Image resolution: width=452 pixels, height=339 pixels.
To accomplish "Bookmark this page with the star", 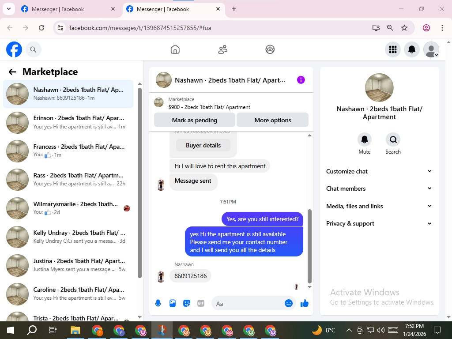I will 404,28.
